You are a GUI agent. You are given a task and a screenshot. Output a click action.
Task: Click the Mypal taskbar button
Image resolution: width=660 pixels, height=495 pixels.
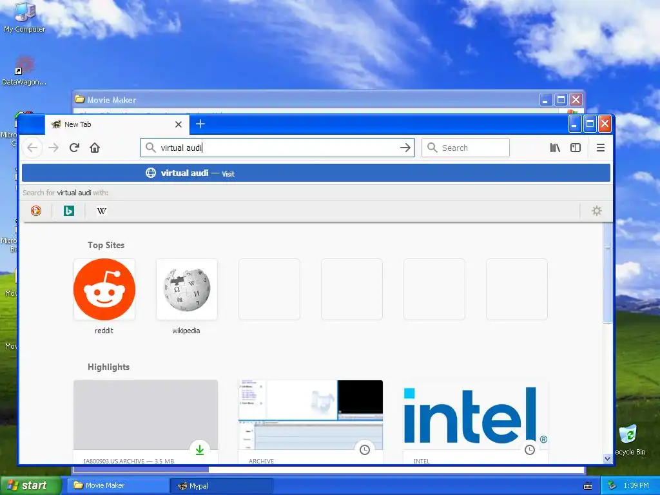(x=222, y=486)
